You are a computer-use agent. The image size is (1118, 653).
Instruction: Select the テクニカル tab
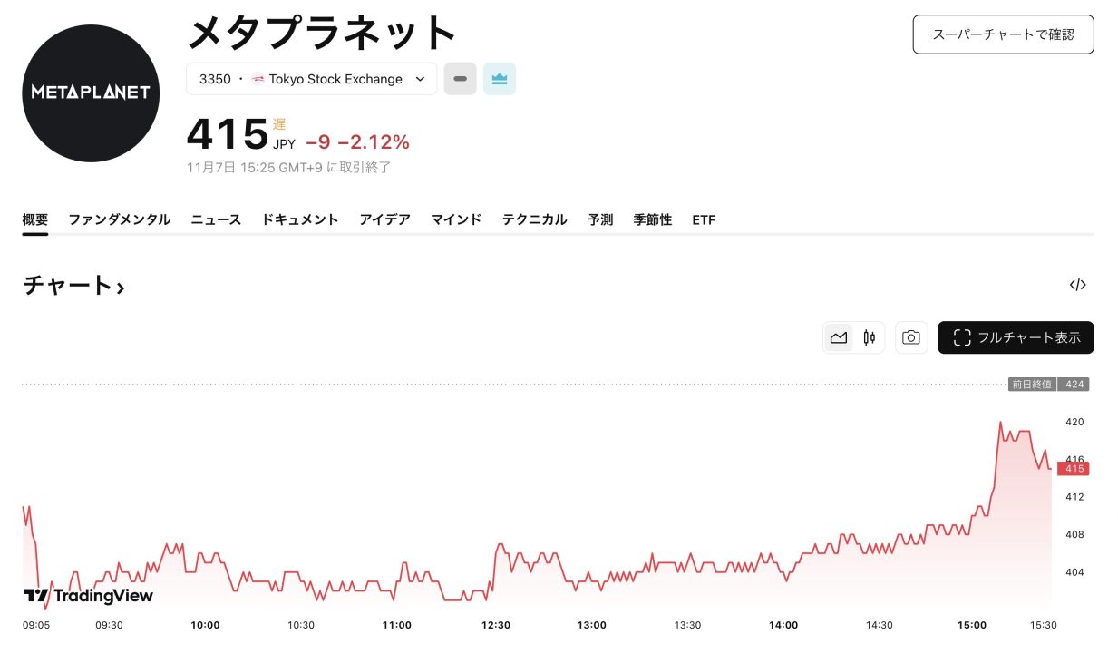click(534, 219)
